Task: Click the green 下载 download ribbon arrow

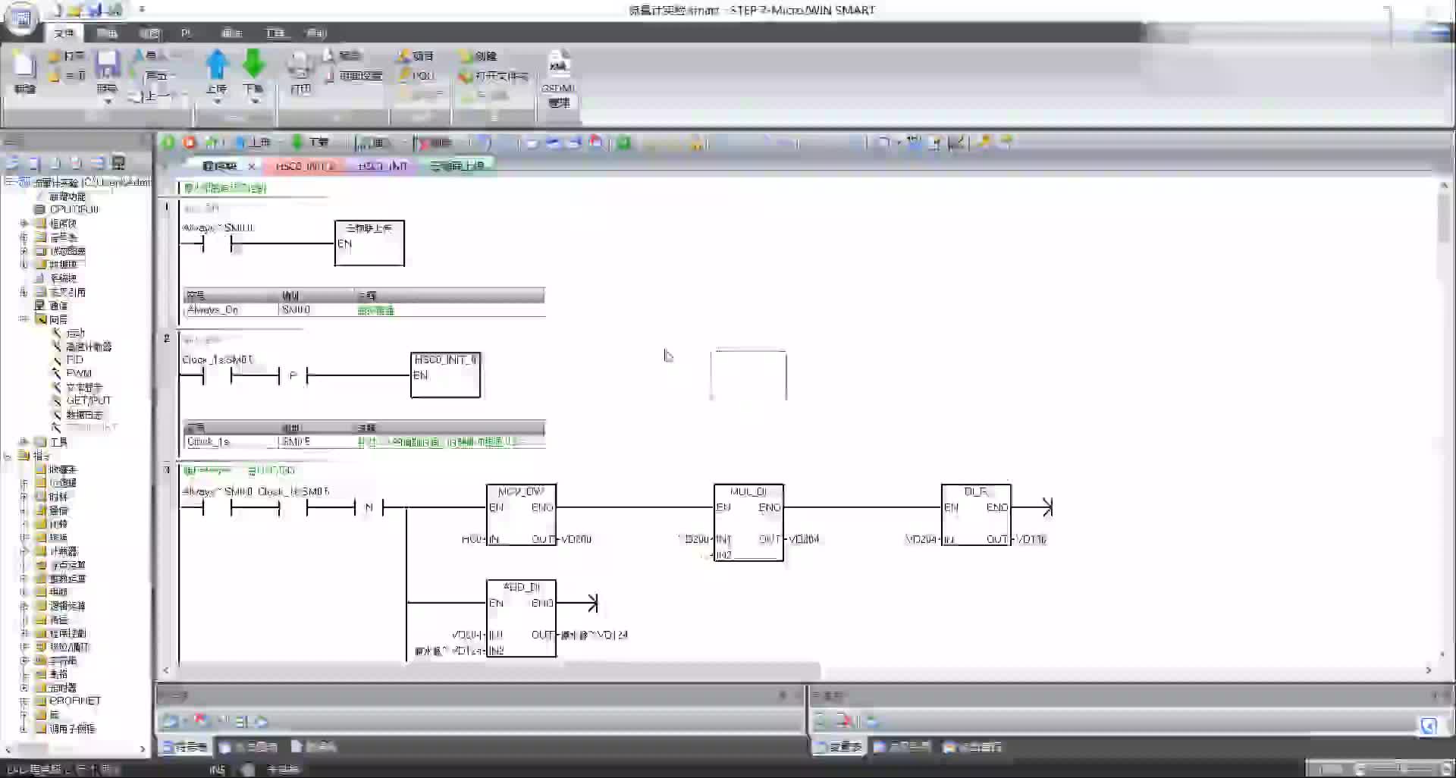Action: (x=253, y=64)
